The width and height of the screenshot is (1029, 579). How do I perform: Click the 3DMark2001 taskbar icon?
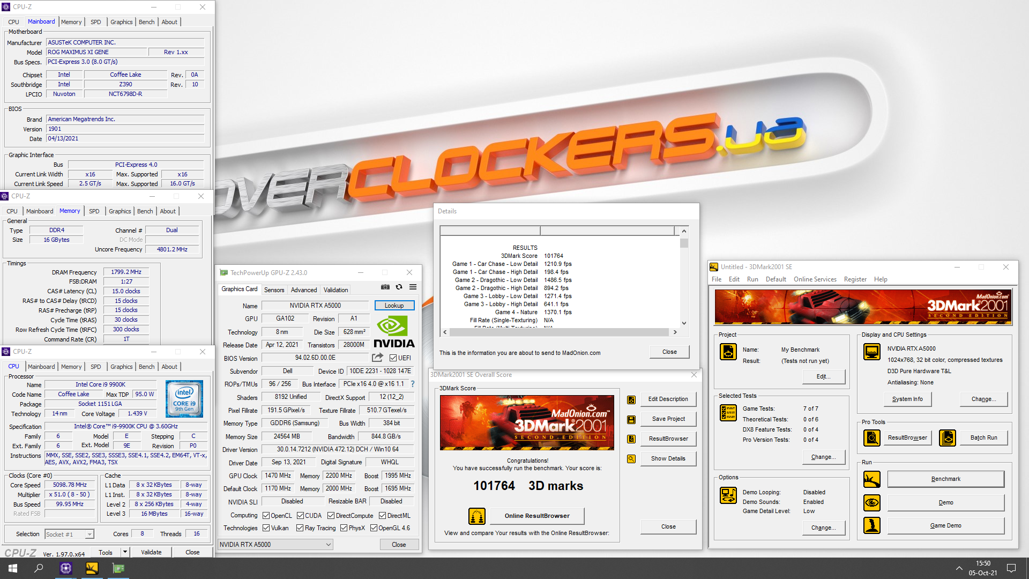pos(92,568)
